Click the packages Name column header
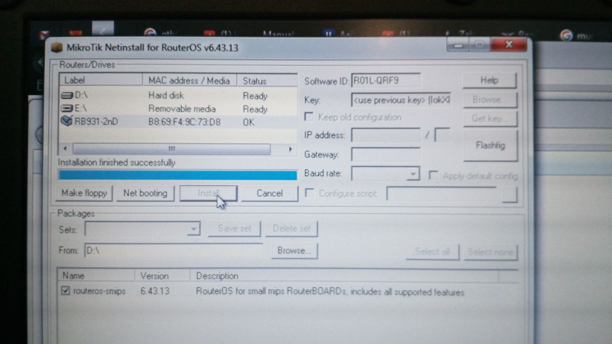The width and height of the screenshot is (612, 344). click(x=96, y=276)
